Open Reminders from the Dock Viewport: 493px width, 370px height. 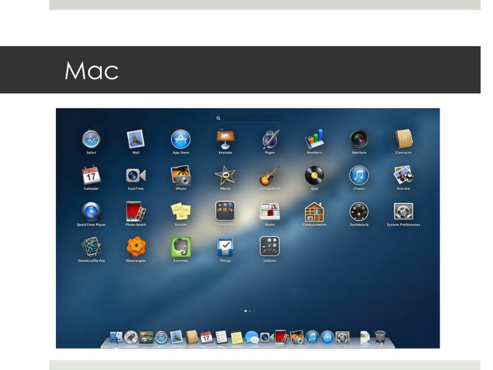[x=221, y=337]
